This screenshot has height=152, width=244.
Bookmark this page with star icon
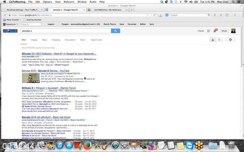[148, 15]
